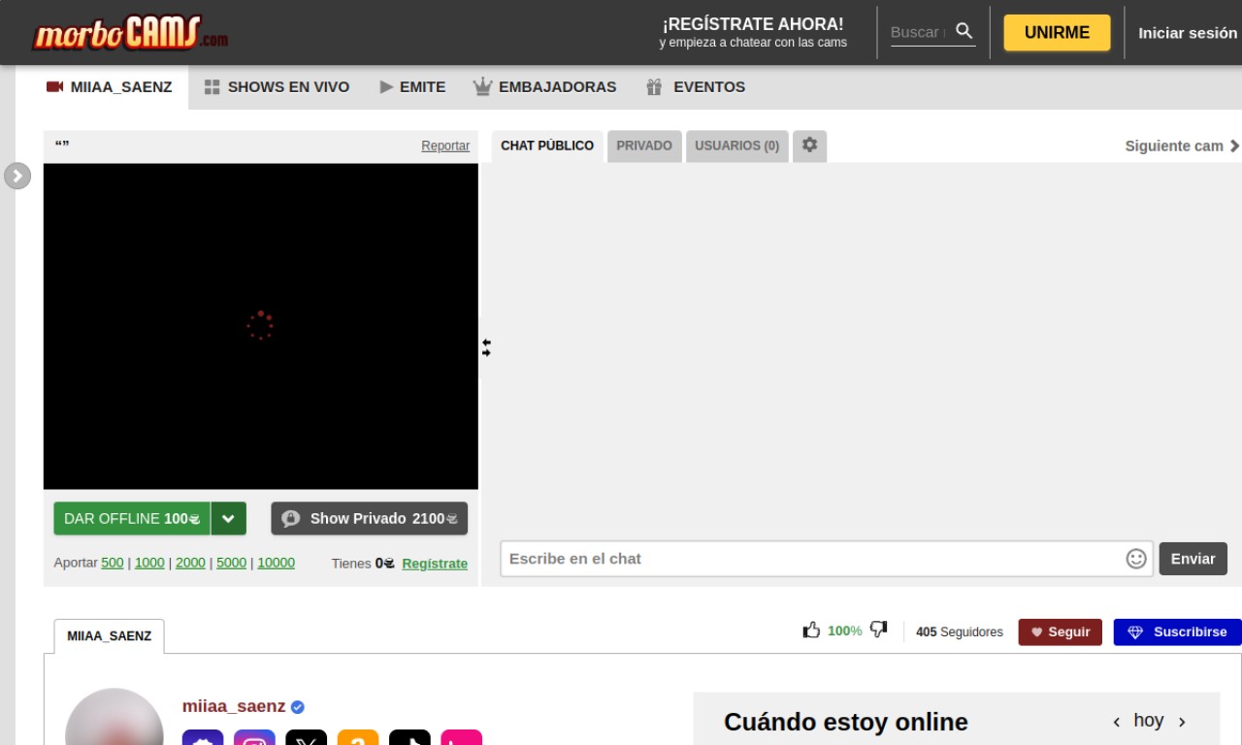Click DAR OFFLINE 100 button
Screen dimensions: 1242x745
click(x=132, y=519)
